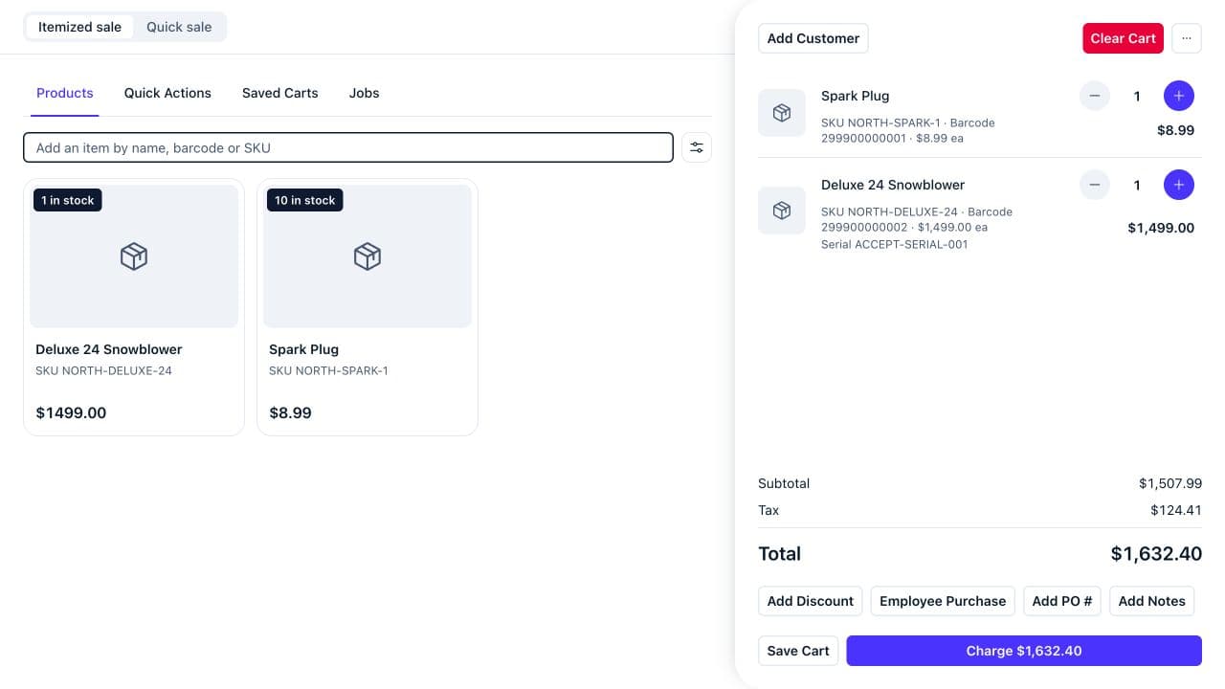Focus the item search input field

pos(348,147)
